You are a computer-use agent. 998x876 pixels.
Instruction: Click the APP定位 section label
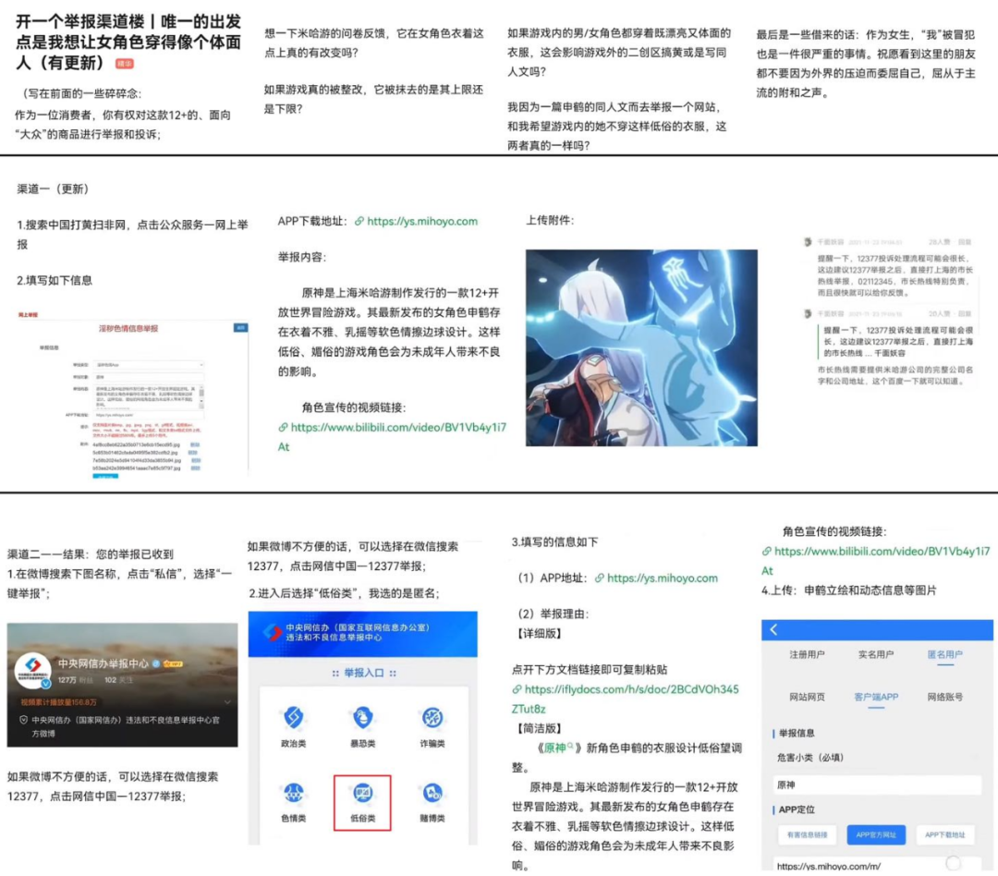click(797, 809)
